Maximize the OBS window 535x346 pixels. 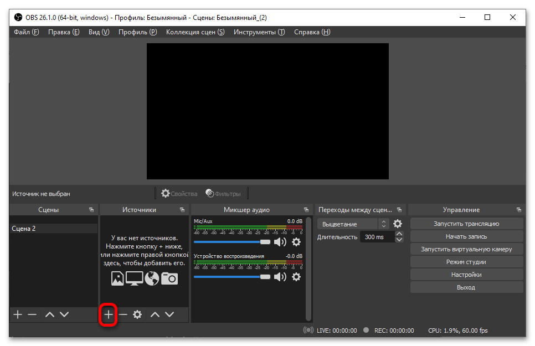pyautogui.click(x=487, y=17)
